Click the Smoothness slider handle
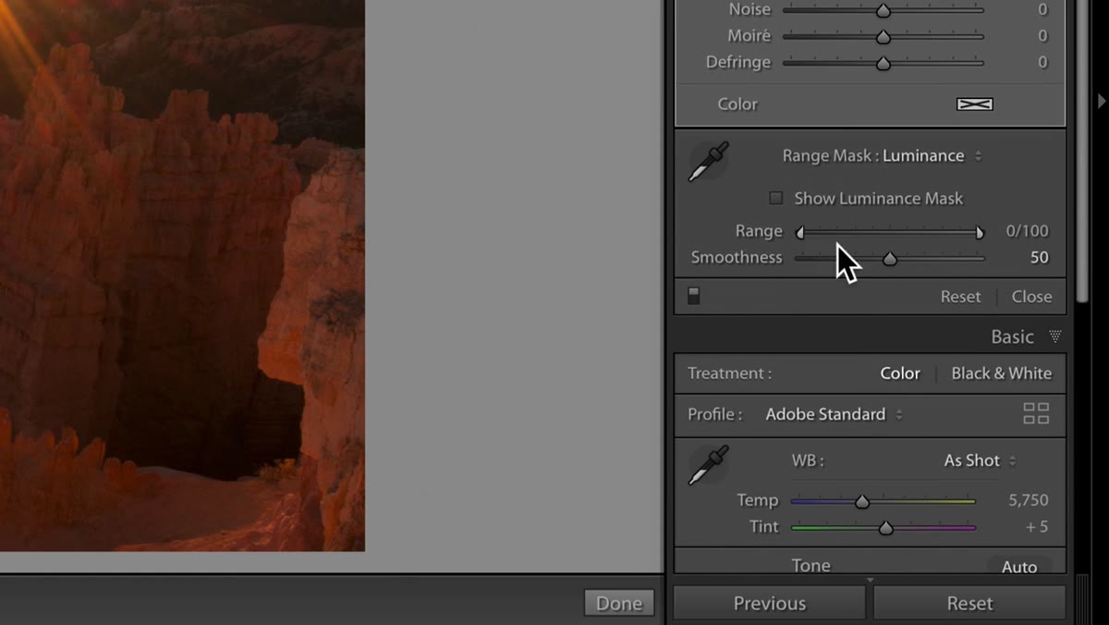This screenshot has width=1109, height=625. pyautogui.click(x=890, y=259)
